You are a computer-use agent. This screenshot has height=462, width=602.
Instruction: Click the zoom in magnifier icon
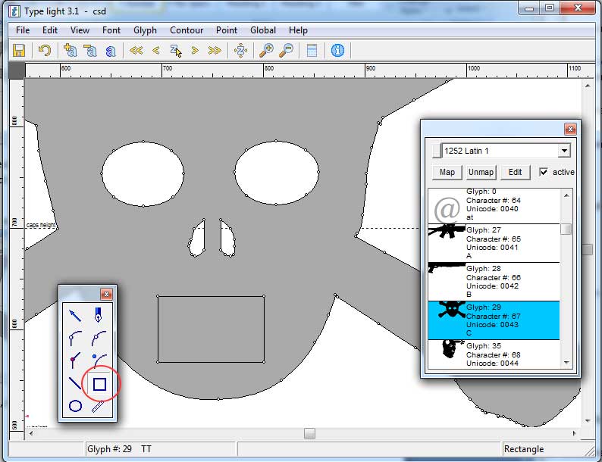(x=267, y=51)
